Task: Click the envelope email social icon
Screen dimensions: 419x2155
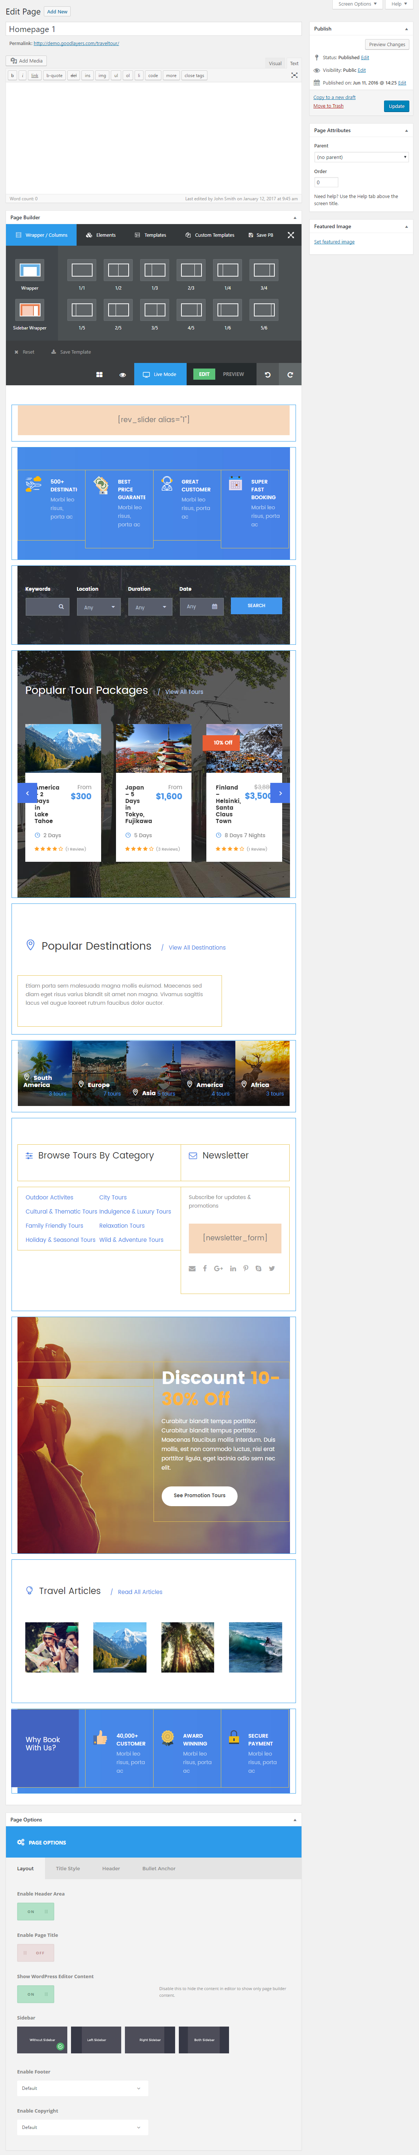Action: point(192,1268)
